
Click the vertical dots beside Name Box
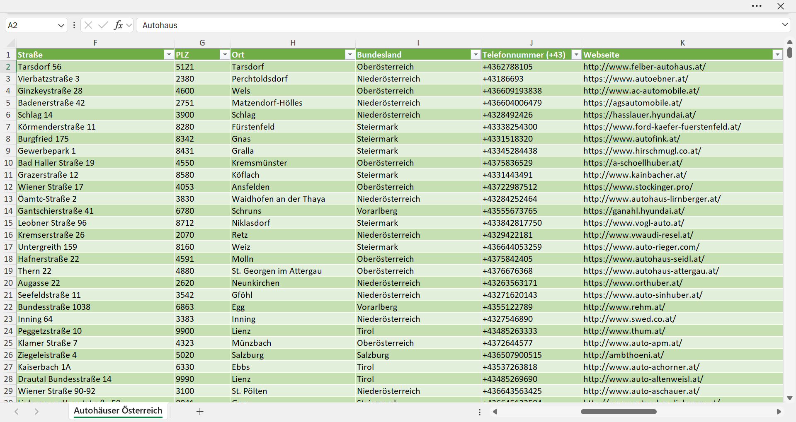(74, 25)
